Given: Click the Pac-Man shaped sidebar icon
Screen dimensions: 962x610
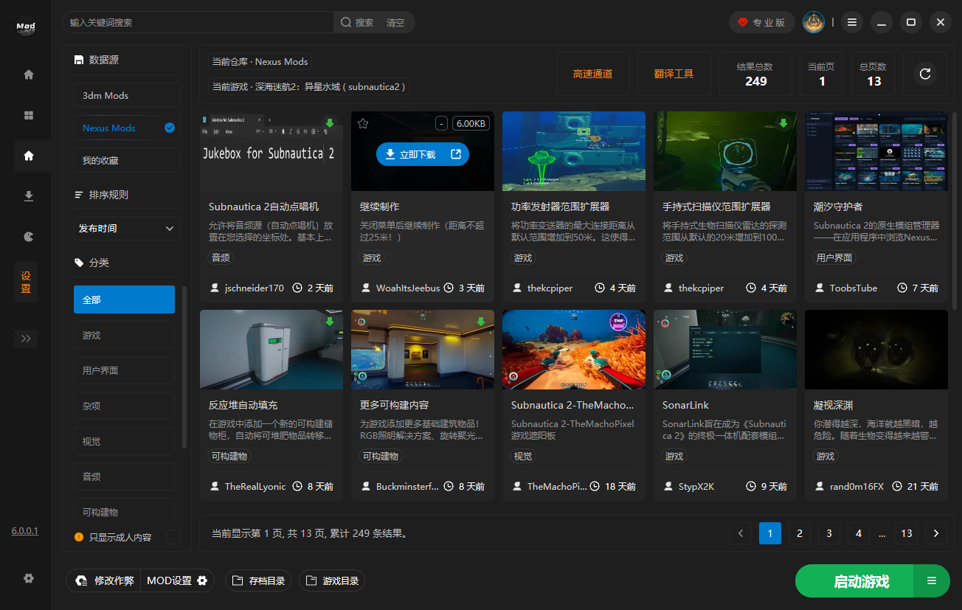Looking at the screenshot, I should [29, 237].
